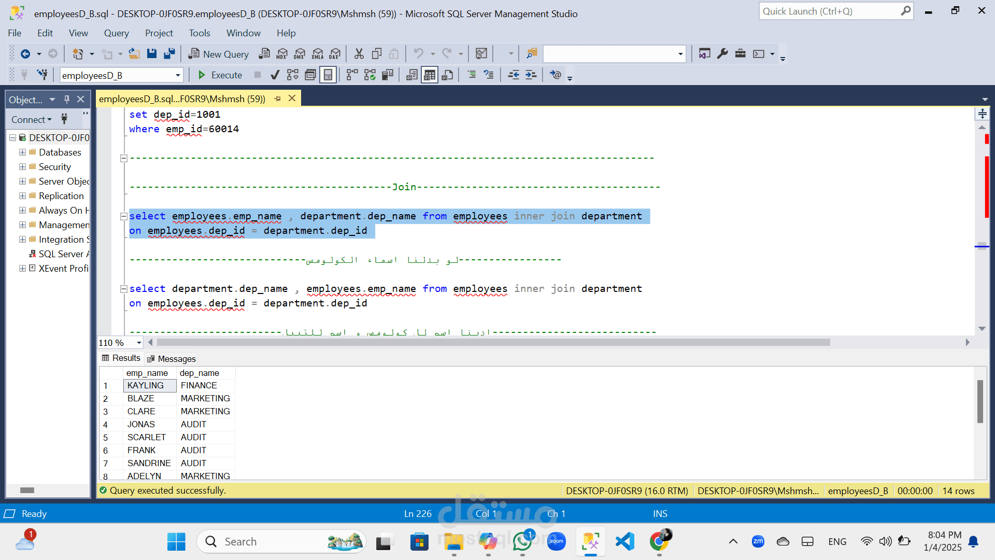Toggle Results to Grid mode
The height and width of the screenshot is (560, 995).
(x=430, y=75)
